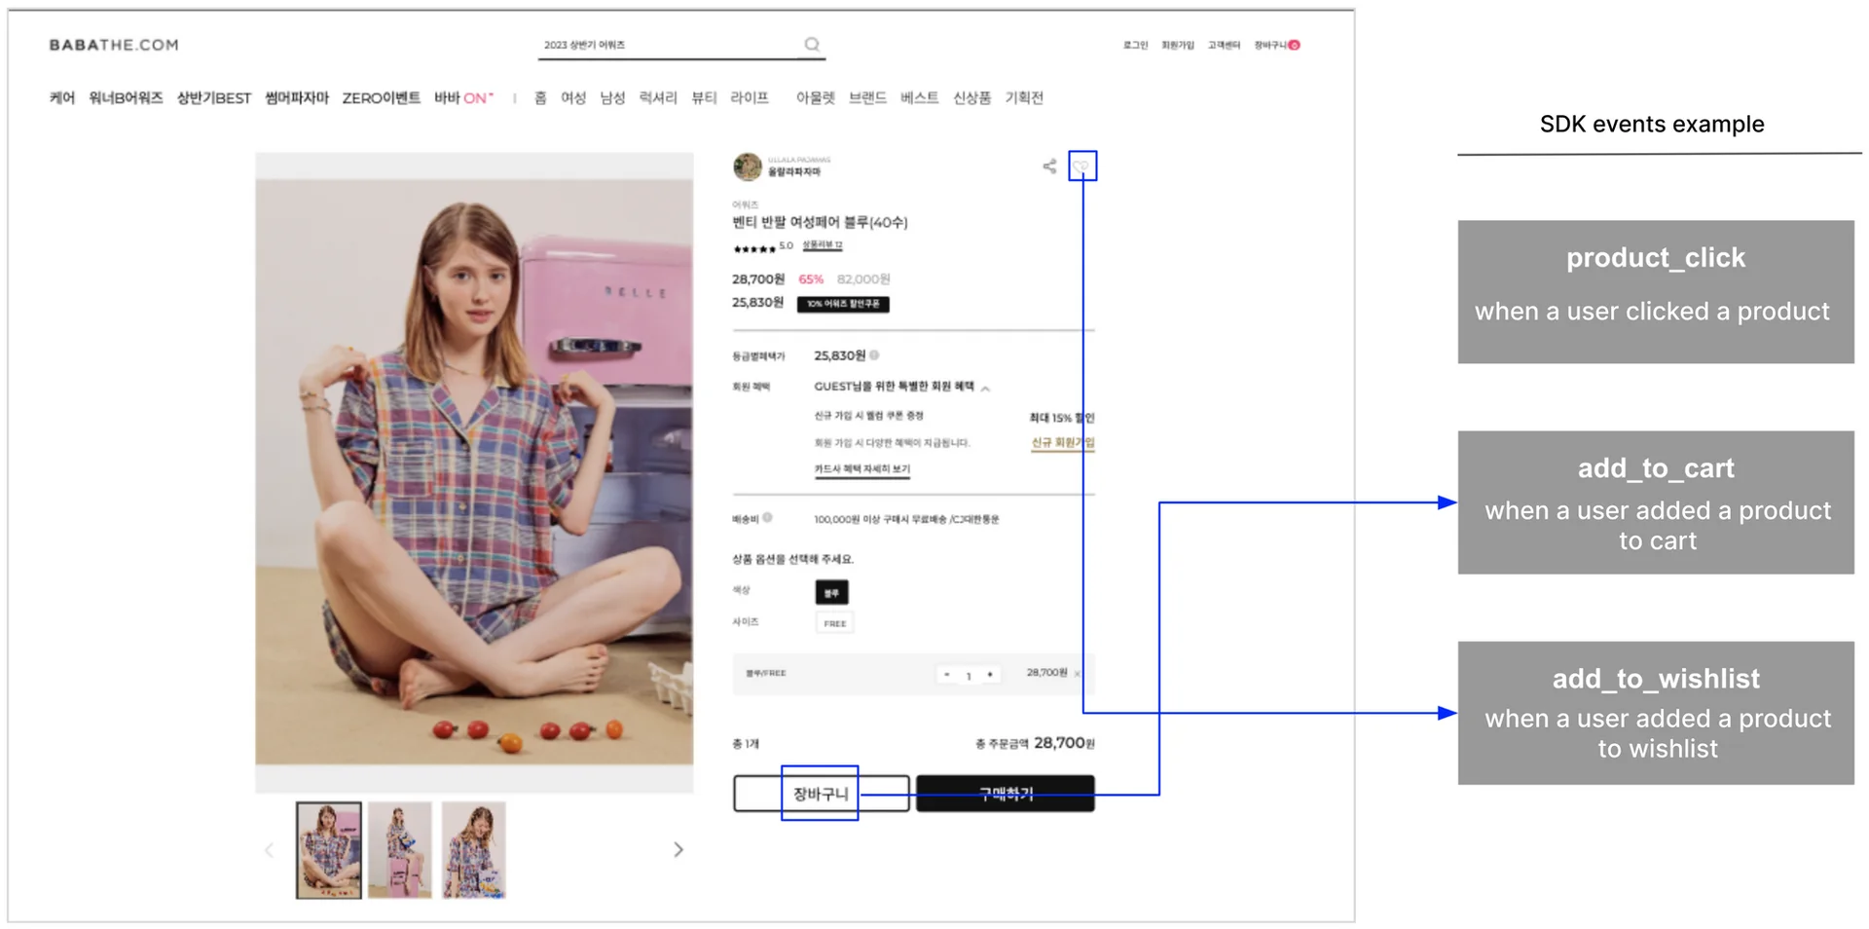Select the FREE size option
The height and width of the screenshot is (929, 1869).
[834, 623]
